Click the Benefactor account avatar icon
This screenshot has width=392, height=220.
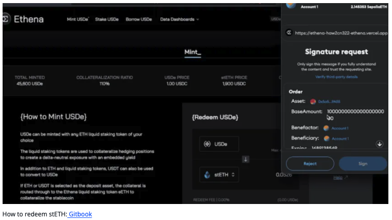(326, 128)
